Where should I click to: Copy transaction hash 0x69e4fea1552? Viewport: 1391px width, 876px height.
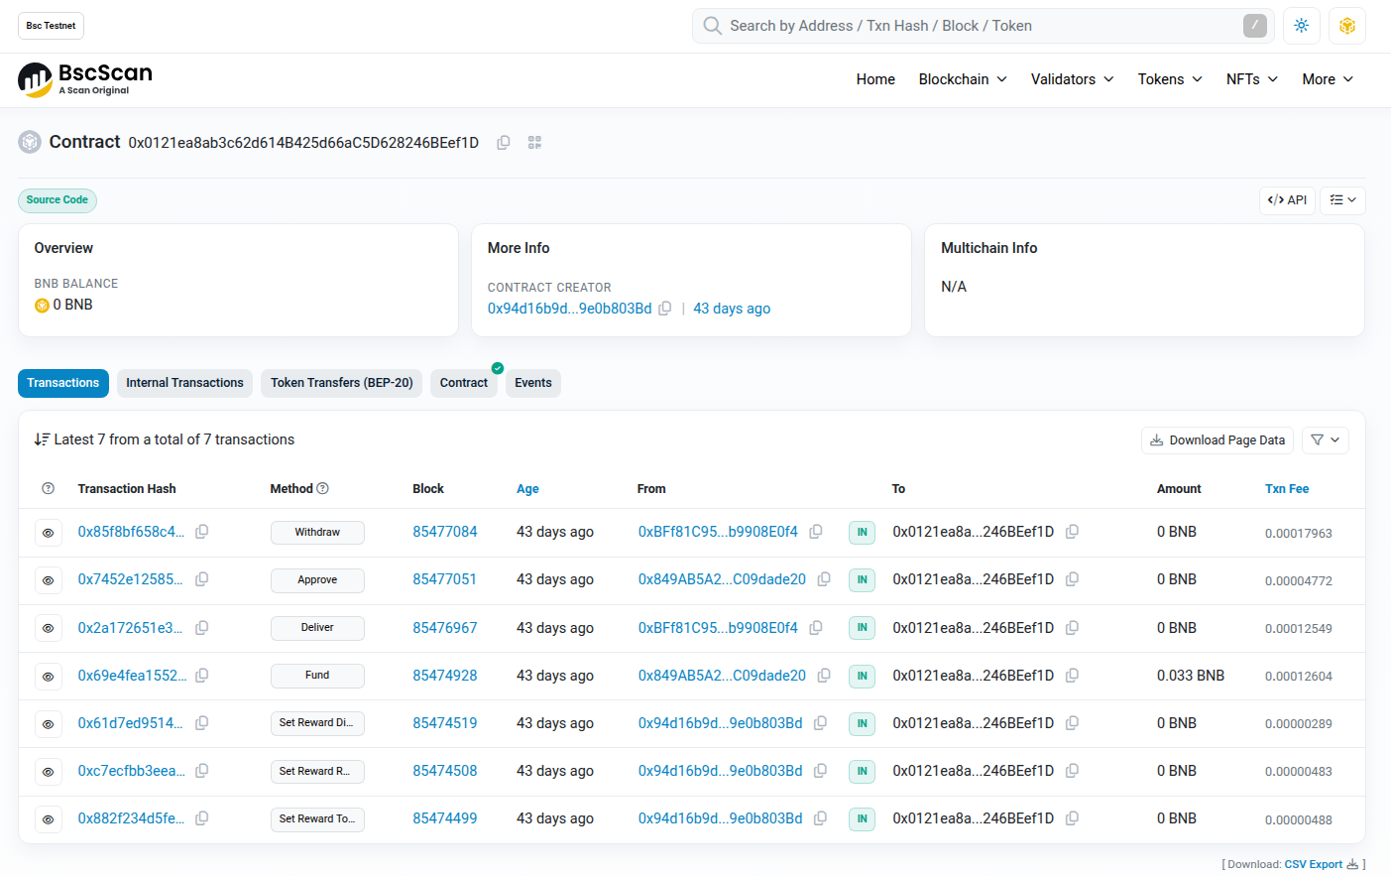[202, 676]
